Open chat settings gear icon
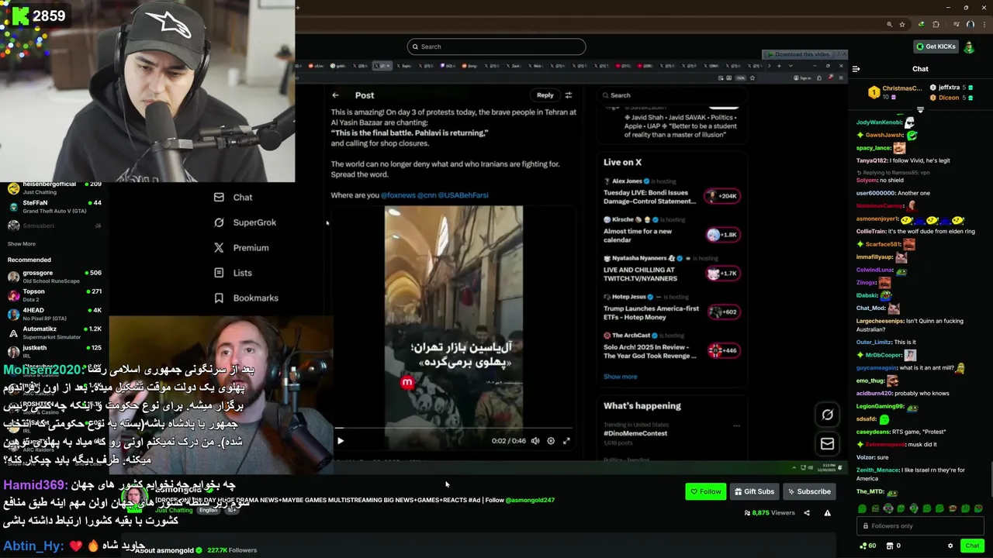993x558 pixels. point(950,546)
